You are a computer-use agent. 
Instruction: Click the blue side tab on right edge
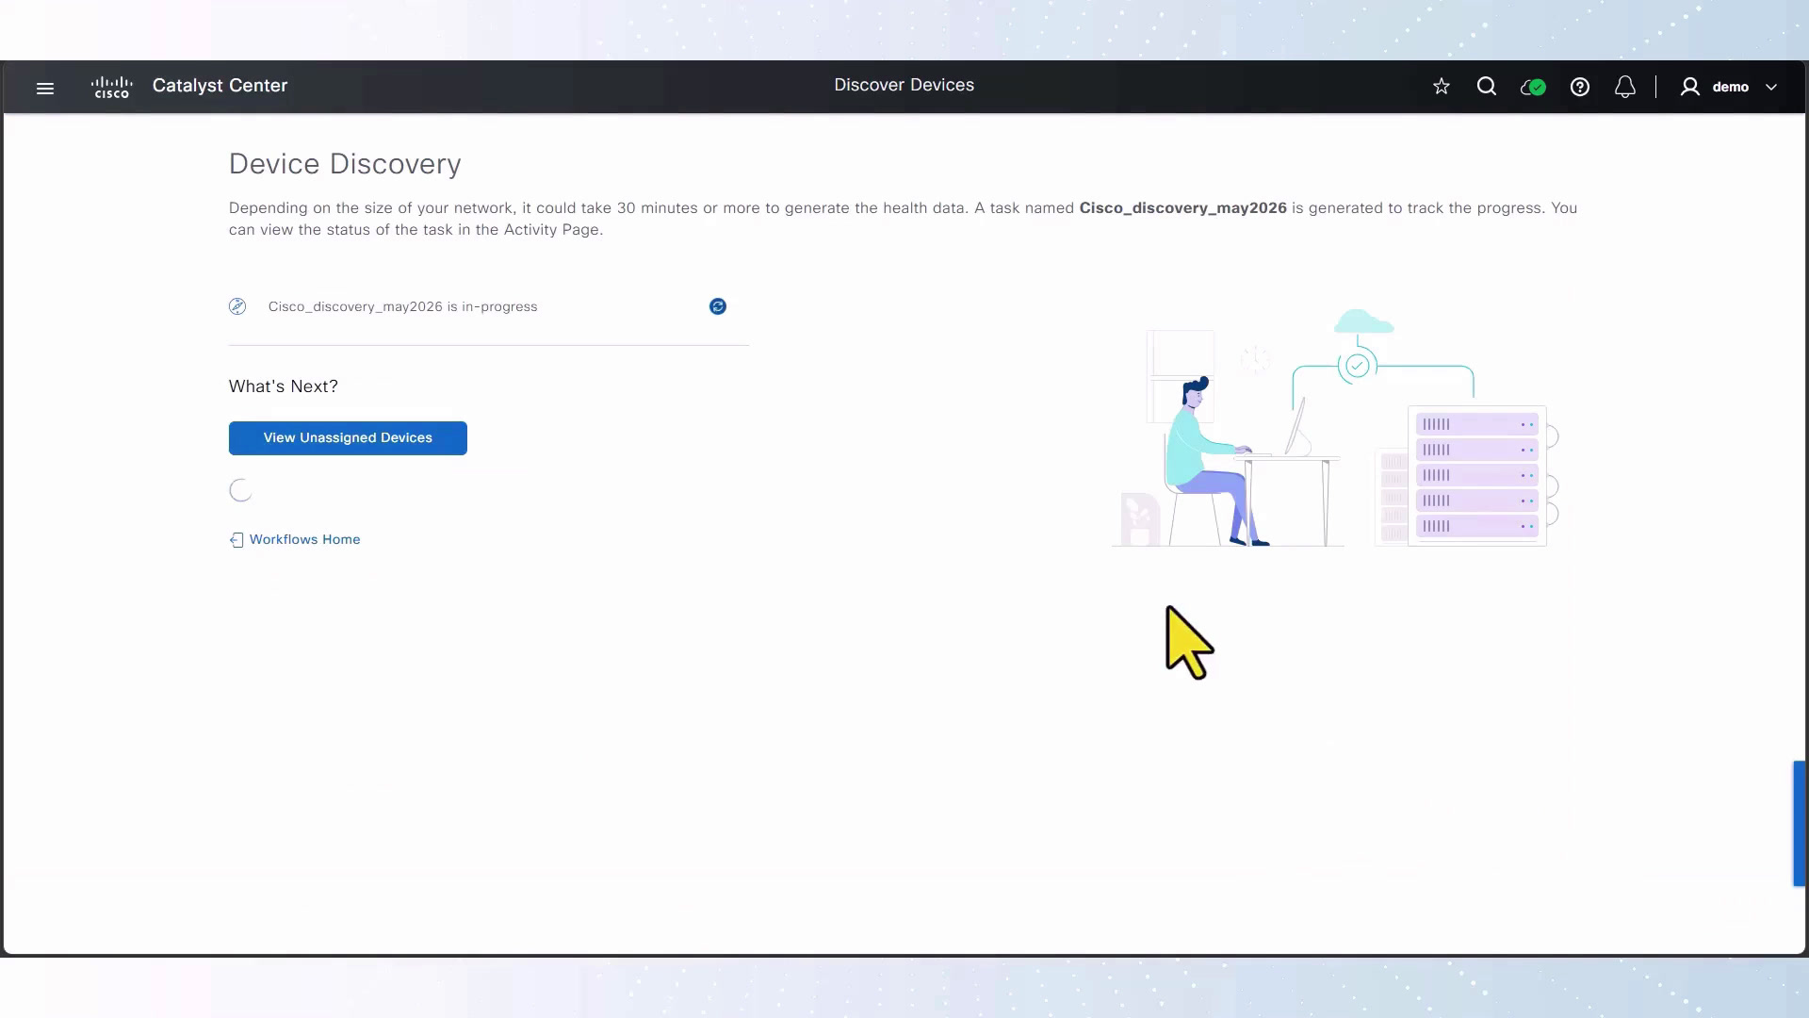tap(1800, 823)
